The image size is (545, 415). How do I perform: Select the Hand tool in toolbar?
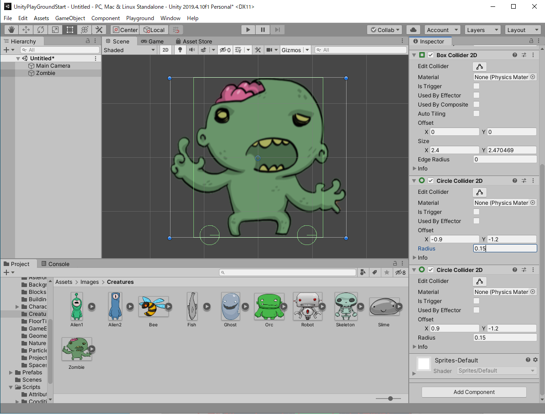coord(11,30)
